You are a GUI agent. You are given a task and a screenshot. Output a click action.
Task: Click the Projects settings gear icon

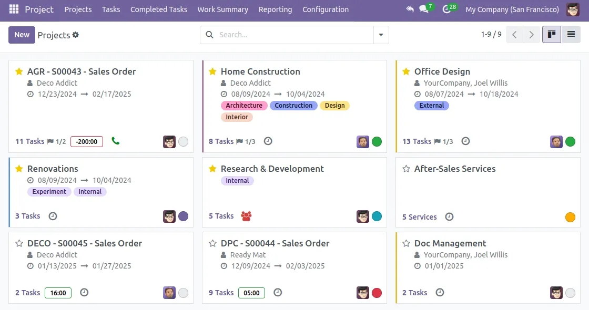76,35
